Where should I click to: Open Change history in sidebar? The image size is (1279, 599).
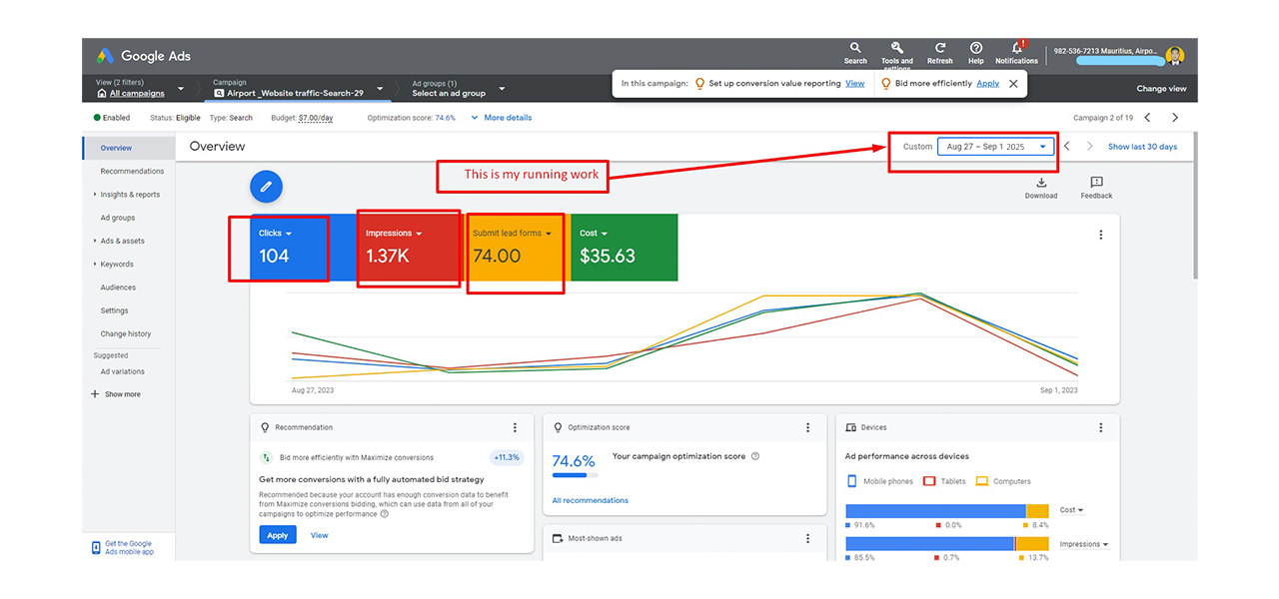(126, 334)
